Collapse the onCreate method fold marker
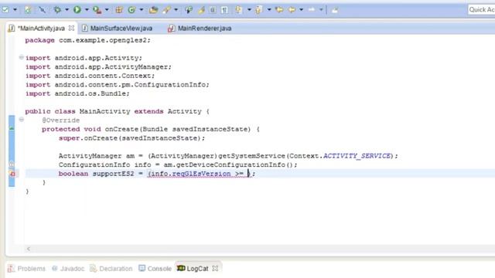 tap(21, 120)
